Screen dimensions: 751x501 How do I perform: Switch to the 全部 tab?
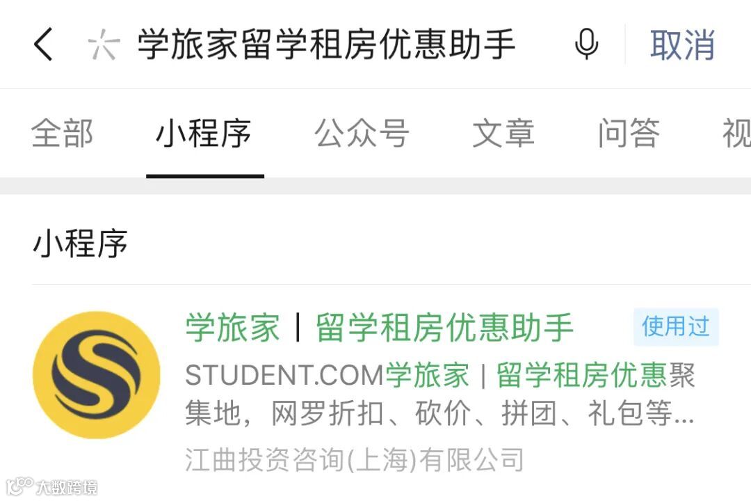[x=62, y=134]
